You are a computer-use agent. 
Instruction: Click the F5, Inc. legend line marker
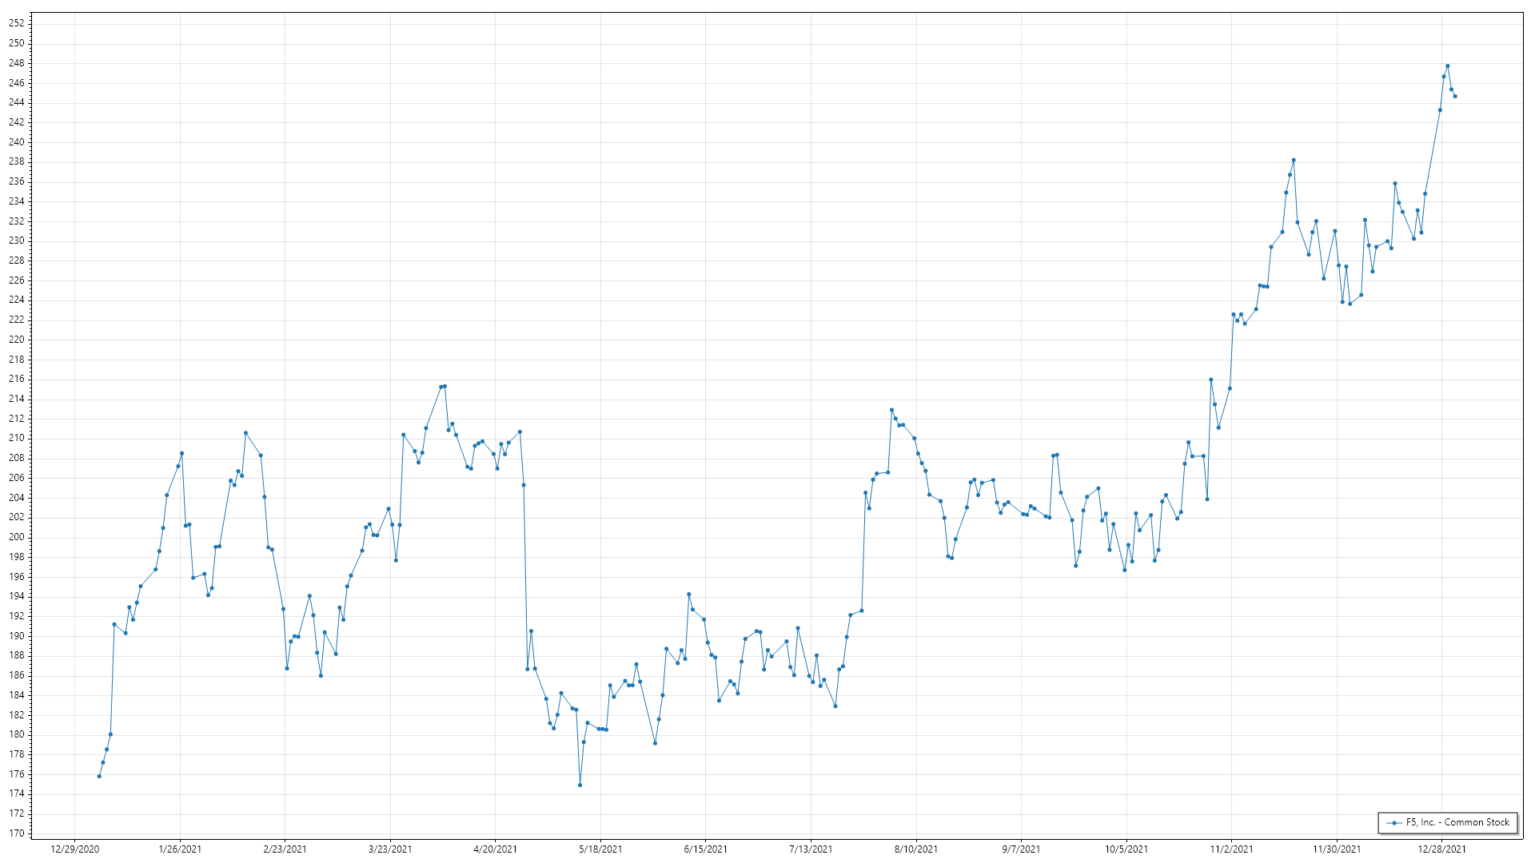coord(1394,823)
